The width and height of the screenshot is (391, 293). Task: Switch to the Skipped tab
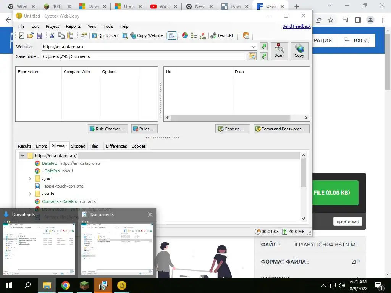(78, 146)
